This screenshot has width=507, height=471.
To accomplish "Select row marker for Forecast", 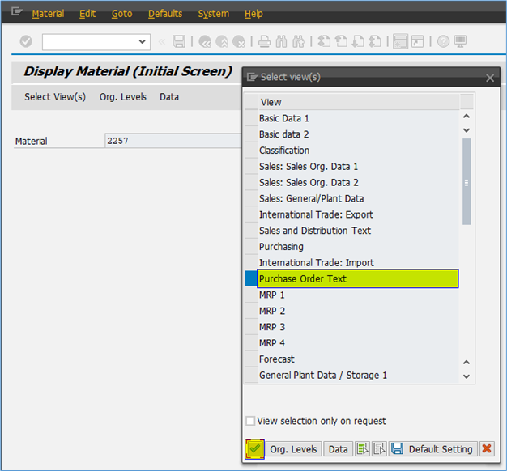I will coord(251,359).
